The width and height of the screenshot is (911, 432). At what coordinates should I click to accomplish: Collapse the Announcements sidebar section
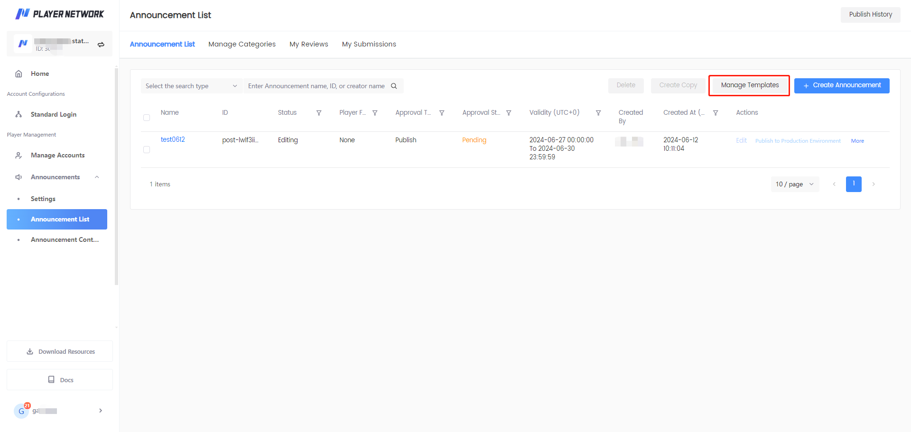(97, 177)
